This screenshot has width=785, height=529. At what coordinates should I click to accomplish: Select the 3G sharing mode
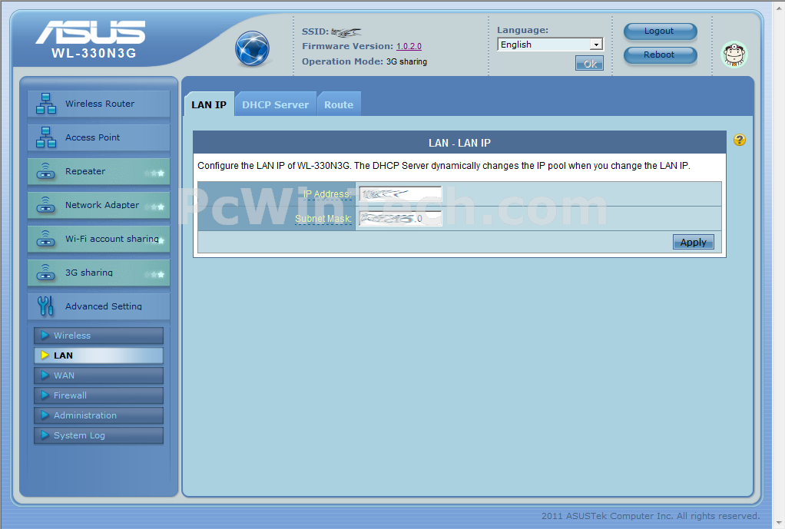[98, 273]
